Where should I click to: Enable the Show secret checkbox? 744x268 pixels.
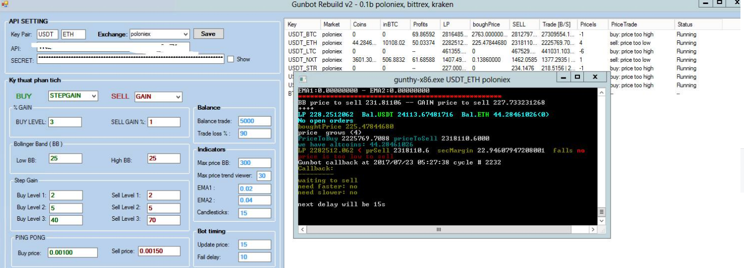point(231,59)
